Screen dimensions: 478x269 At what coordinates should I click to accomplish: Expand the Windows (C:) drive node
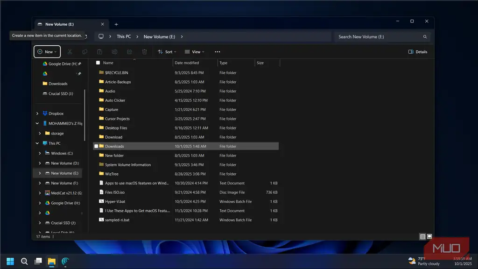click(40, 153)
